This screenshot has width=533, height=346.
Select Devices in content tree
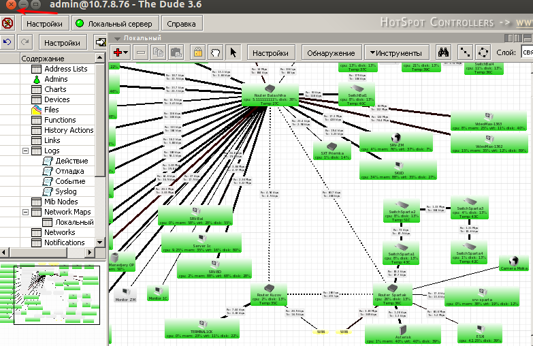[56, 99]
